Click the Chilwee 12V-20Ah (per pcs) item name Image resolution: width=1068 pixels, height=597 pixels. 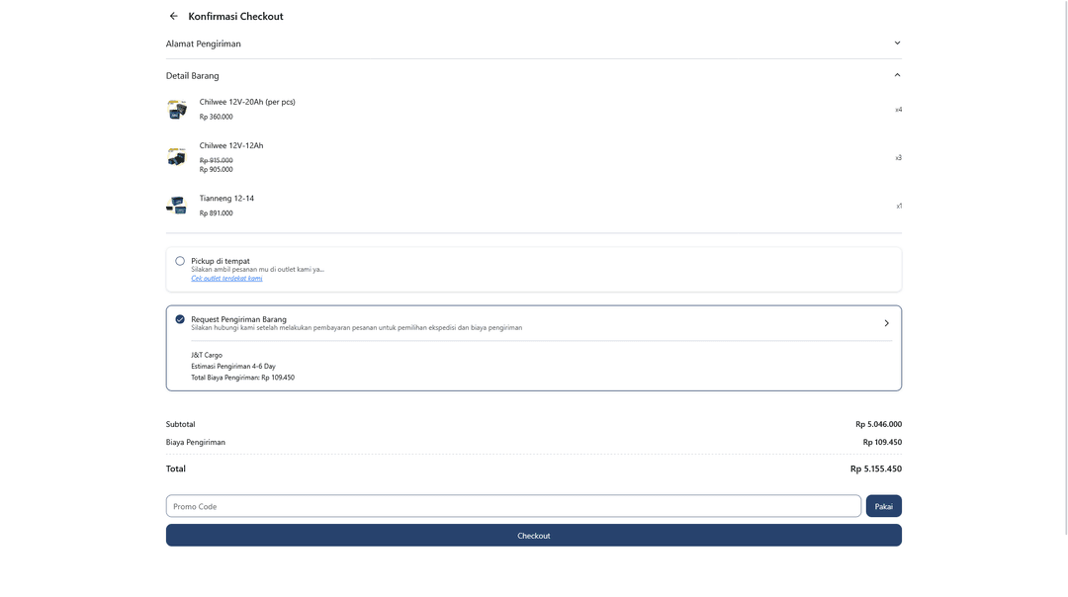pyautogui.click(x=247, y=102)
